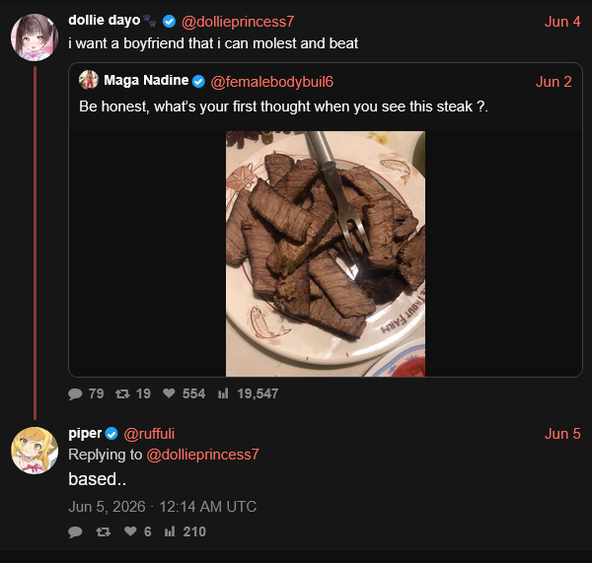Click the @dollieprincess7 mention in Replying to
Viewport: 592px width, 563px height.
[202, 455]
